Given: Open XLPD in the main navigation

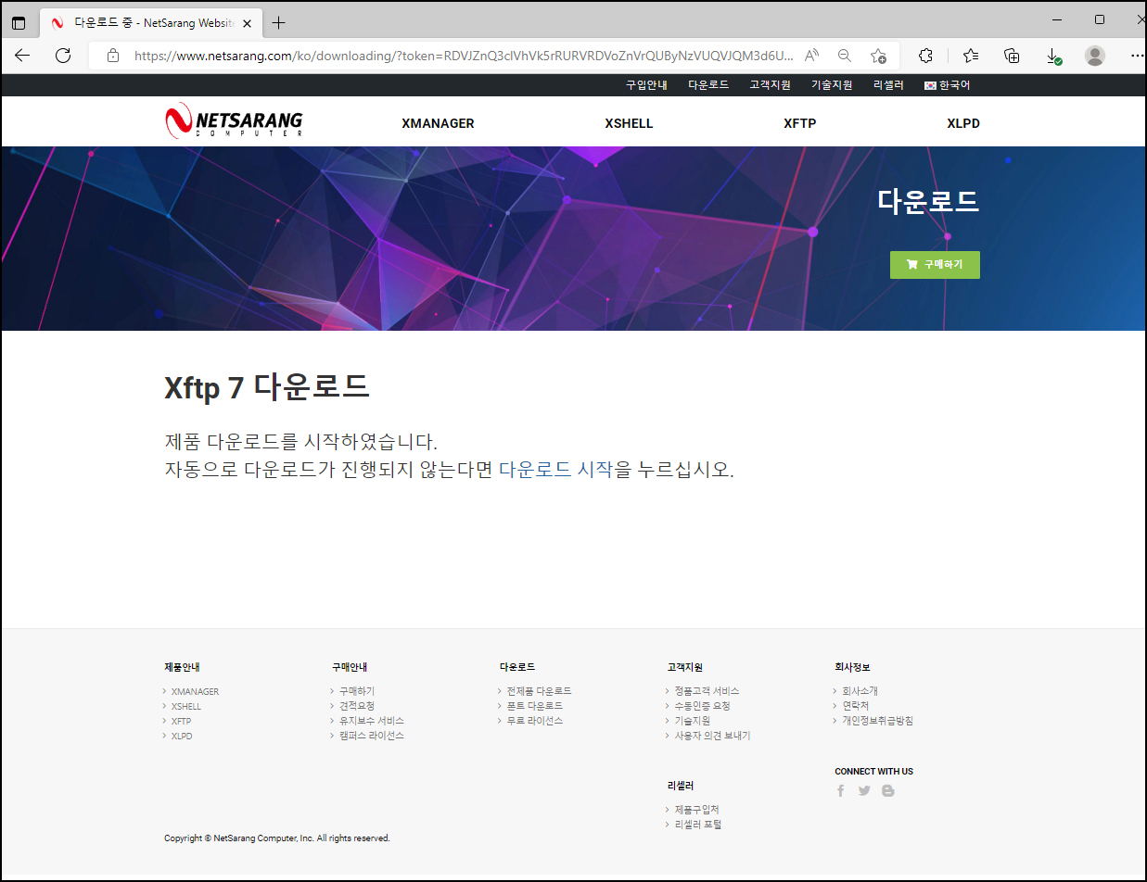Looking at the screenshot, I should (x=963, y=123).
